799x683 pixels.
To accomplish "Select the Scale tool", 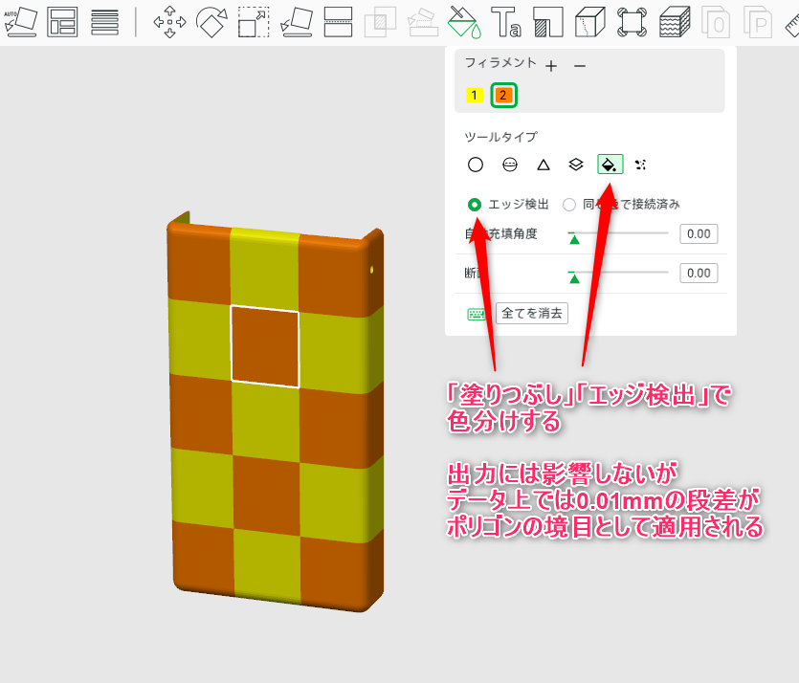I will 254,22.
